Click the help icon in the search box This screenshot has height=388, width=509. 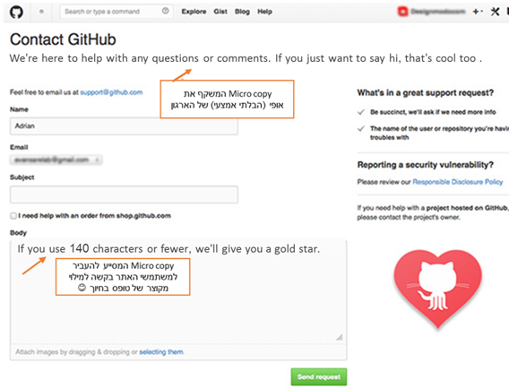pos(166,11)
